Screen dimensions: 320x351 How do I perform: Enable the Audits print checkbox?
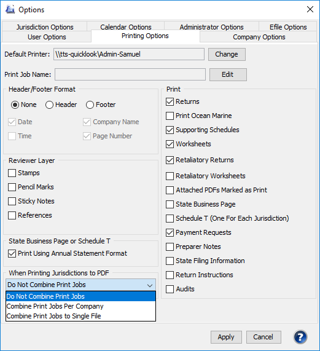pyautogui.click(x=170, y=289)
